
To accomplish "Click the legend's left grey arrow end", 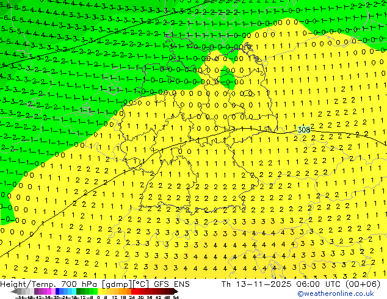I will click(x=14, y=291).
